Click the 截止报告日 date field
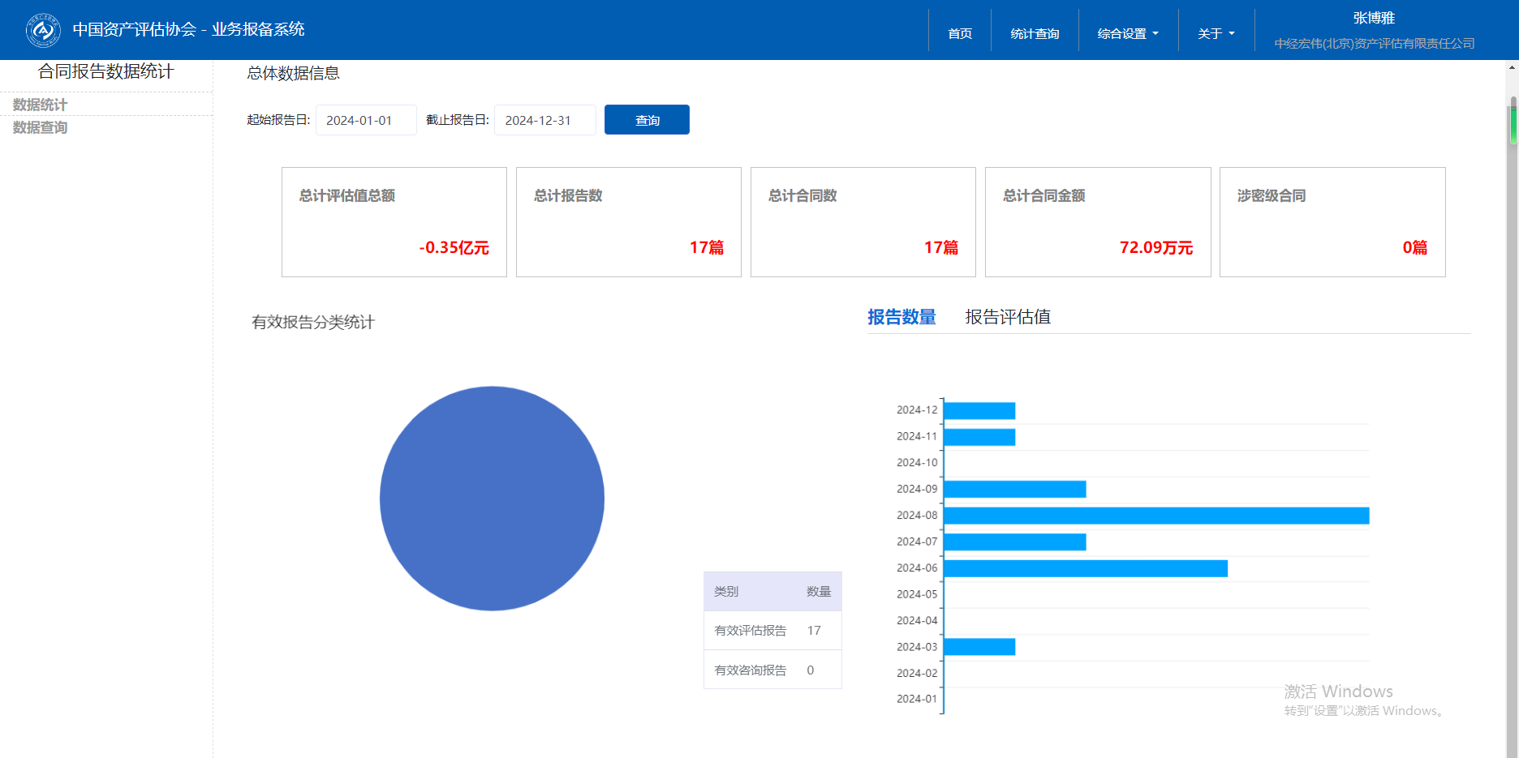 click(544, 120)
